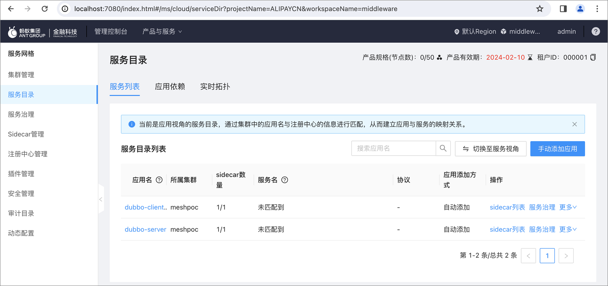Image resolution: width=608 pixels, height=286 pixels.
Task: Open the dubbo-client application link
Action: tap(146, 207)
